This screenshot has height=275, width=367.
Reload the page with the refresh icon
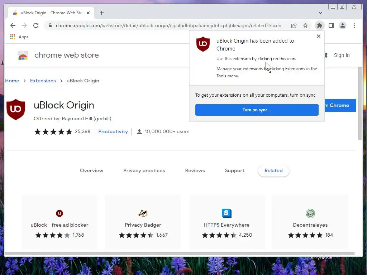(x=36, y=25)
